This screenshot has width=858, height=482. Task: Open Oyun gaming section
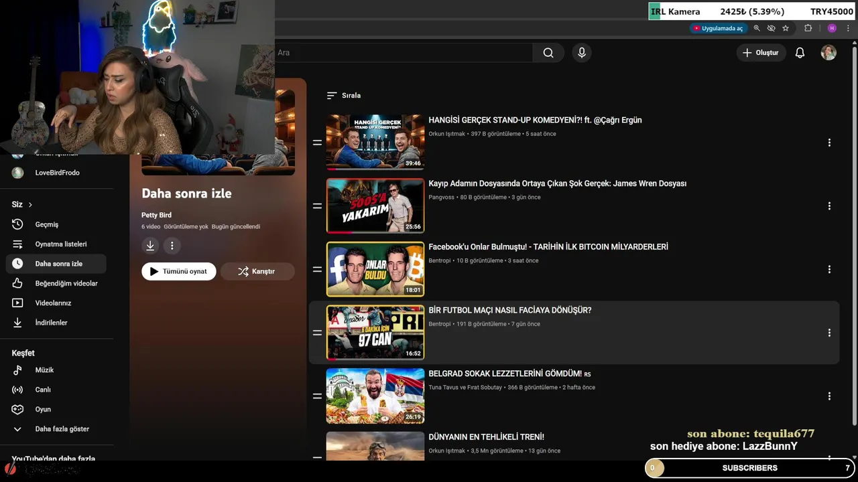[55, 409]
